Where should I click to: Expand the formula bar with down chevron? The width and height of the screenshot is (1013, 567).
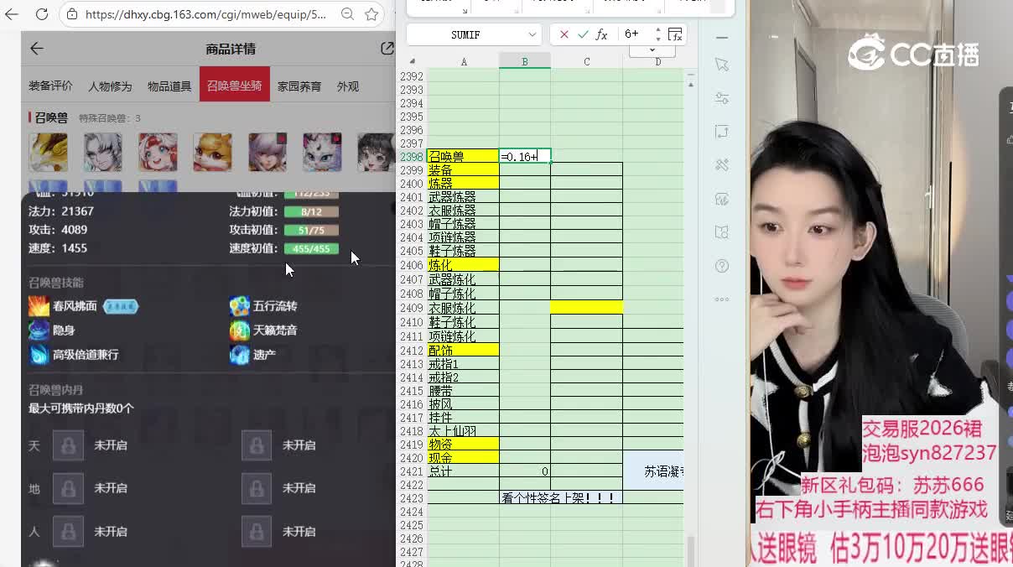[652, 51]
